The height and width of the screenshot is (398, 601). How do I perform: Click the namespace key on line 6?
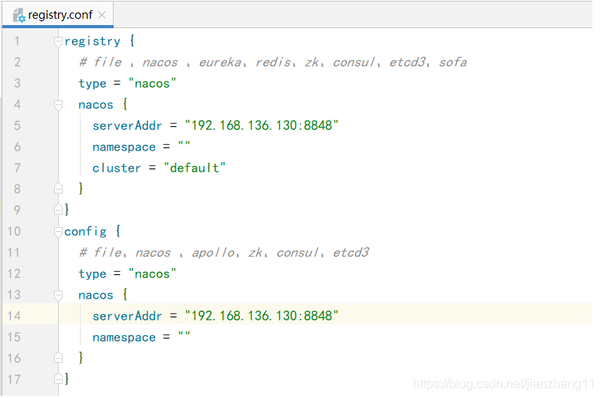pyautogui.click(x=124, y=147)
